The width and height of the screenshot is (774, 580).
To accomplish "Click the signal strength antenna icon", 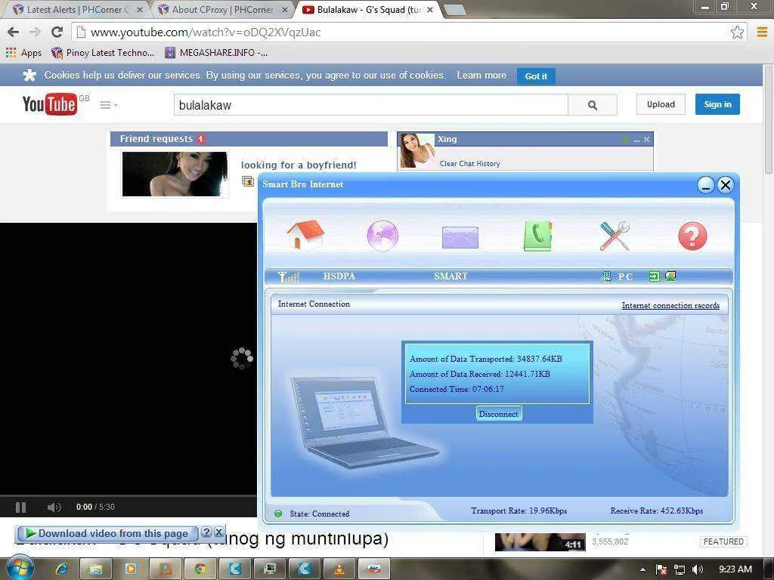I will point(289,276).
